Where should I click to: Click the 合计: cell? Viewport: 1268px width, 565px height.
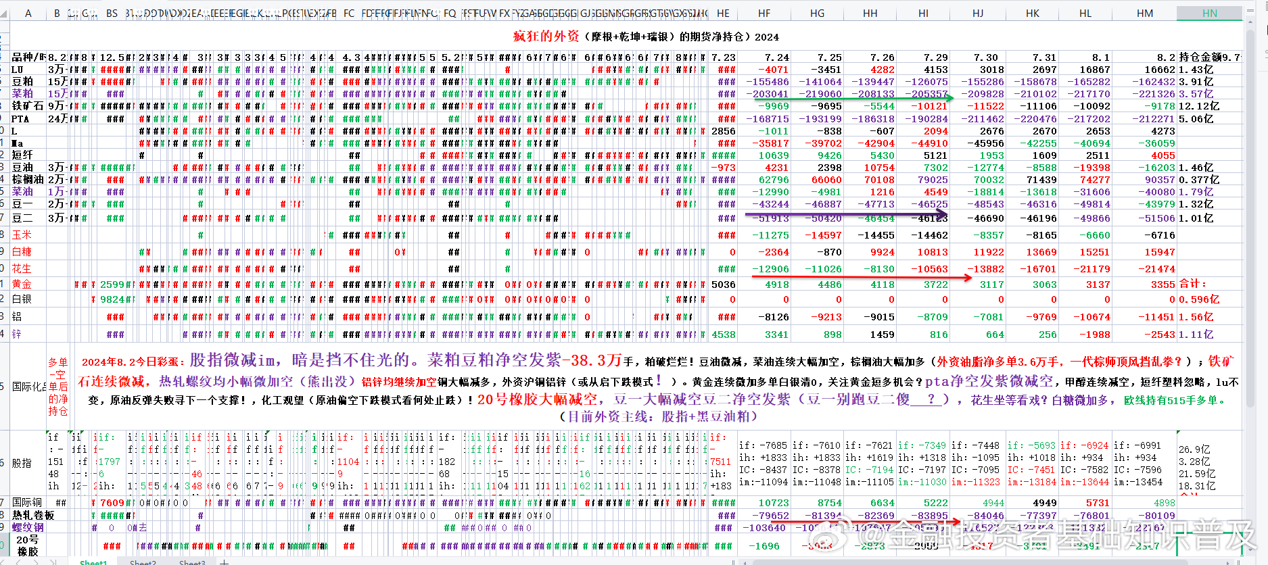pyautogui.click(x=1192, y=284)
